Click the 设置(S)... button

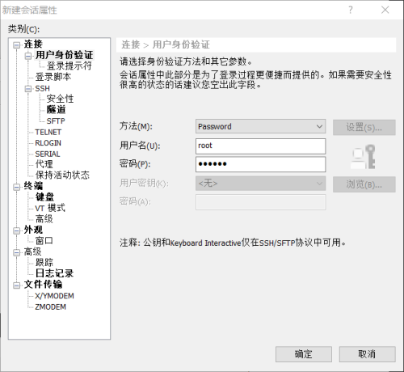pos(364,127)
